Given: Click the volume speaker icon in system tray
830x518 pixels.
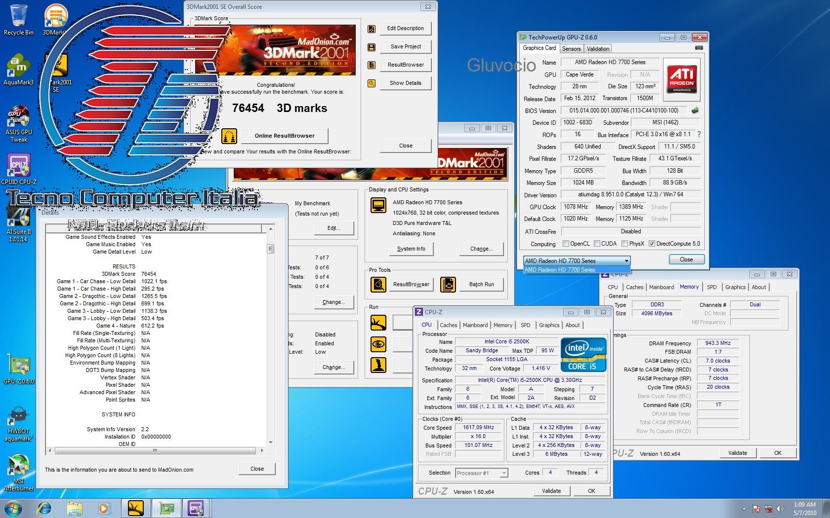Looking at the screenshot, I should [x=780, y=509].
